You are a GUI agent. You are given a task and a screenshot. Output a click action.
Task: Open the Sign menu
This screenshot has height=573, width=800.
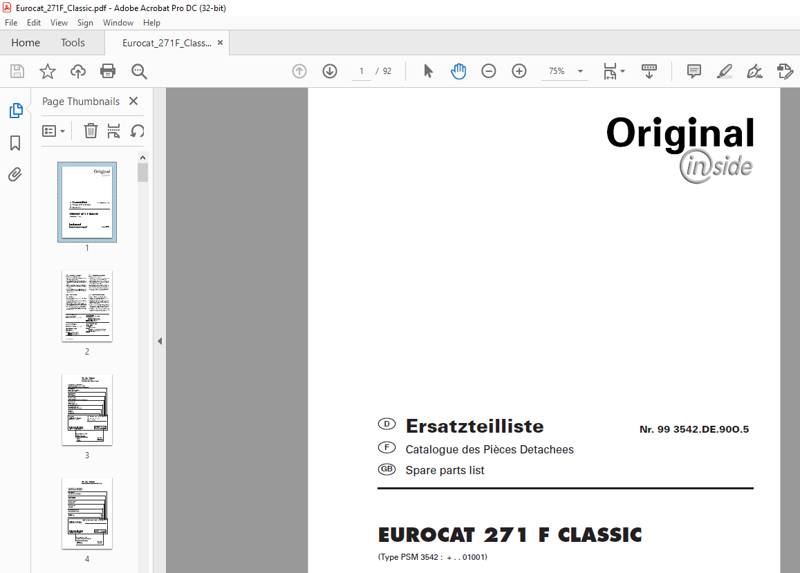[85, 22]
